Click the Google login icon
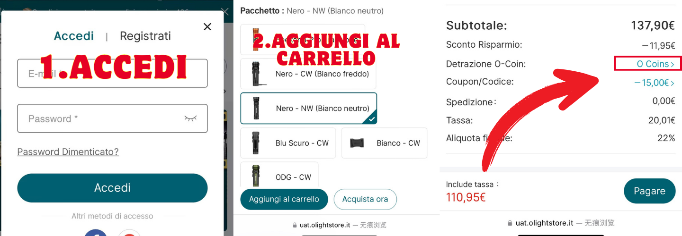 pos(129,233)
